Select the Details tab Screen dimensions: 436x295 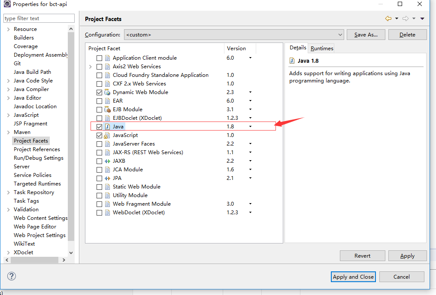(x=298, y=48)
